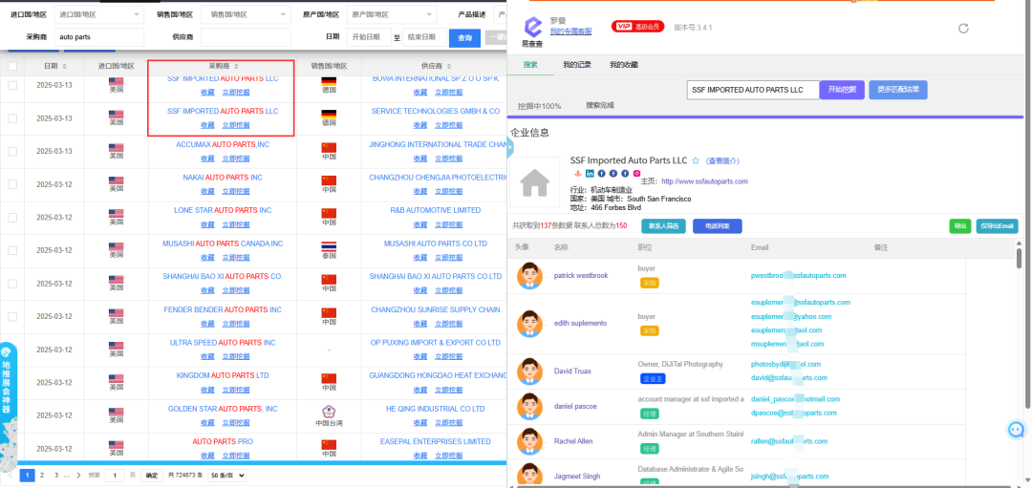Image resolution: width=1032 pixels, height=488 pixels.
Task: Click daniel pascoe's avatar
Action: (x=529, y=407)
